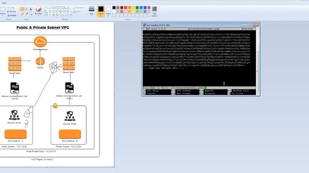Choose the Four-point star shape

[50, 15]
